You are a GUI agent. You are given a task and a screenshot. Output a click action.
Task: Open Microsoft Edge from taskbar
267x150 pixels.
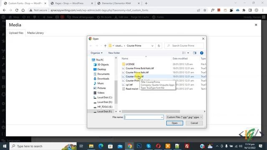pos(101,146)
